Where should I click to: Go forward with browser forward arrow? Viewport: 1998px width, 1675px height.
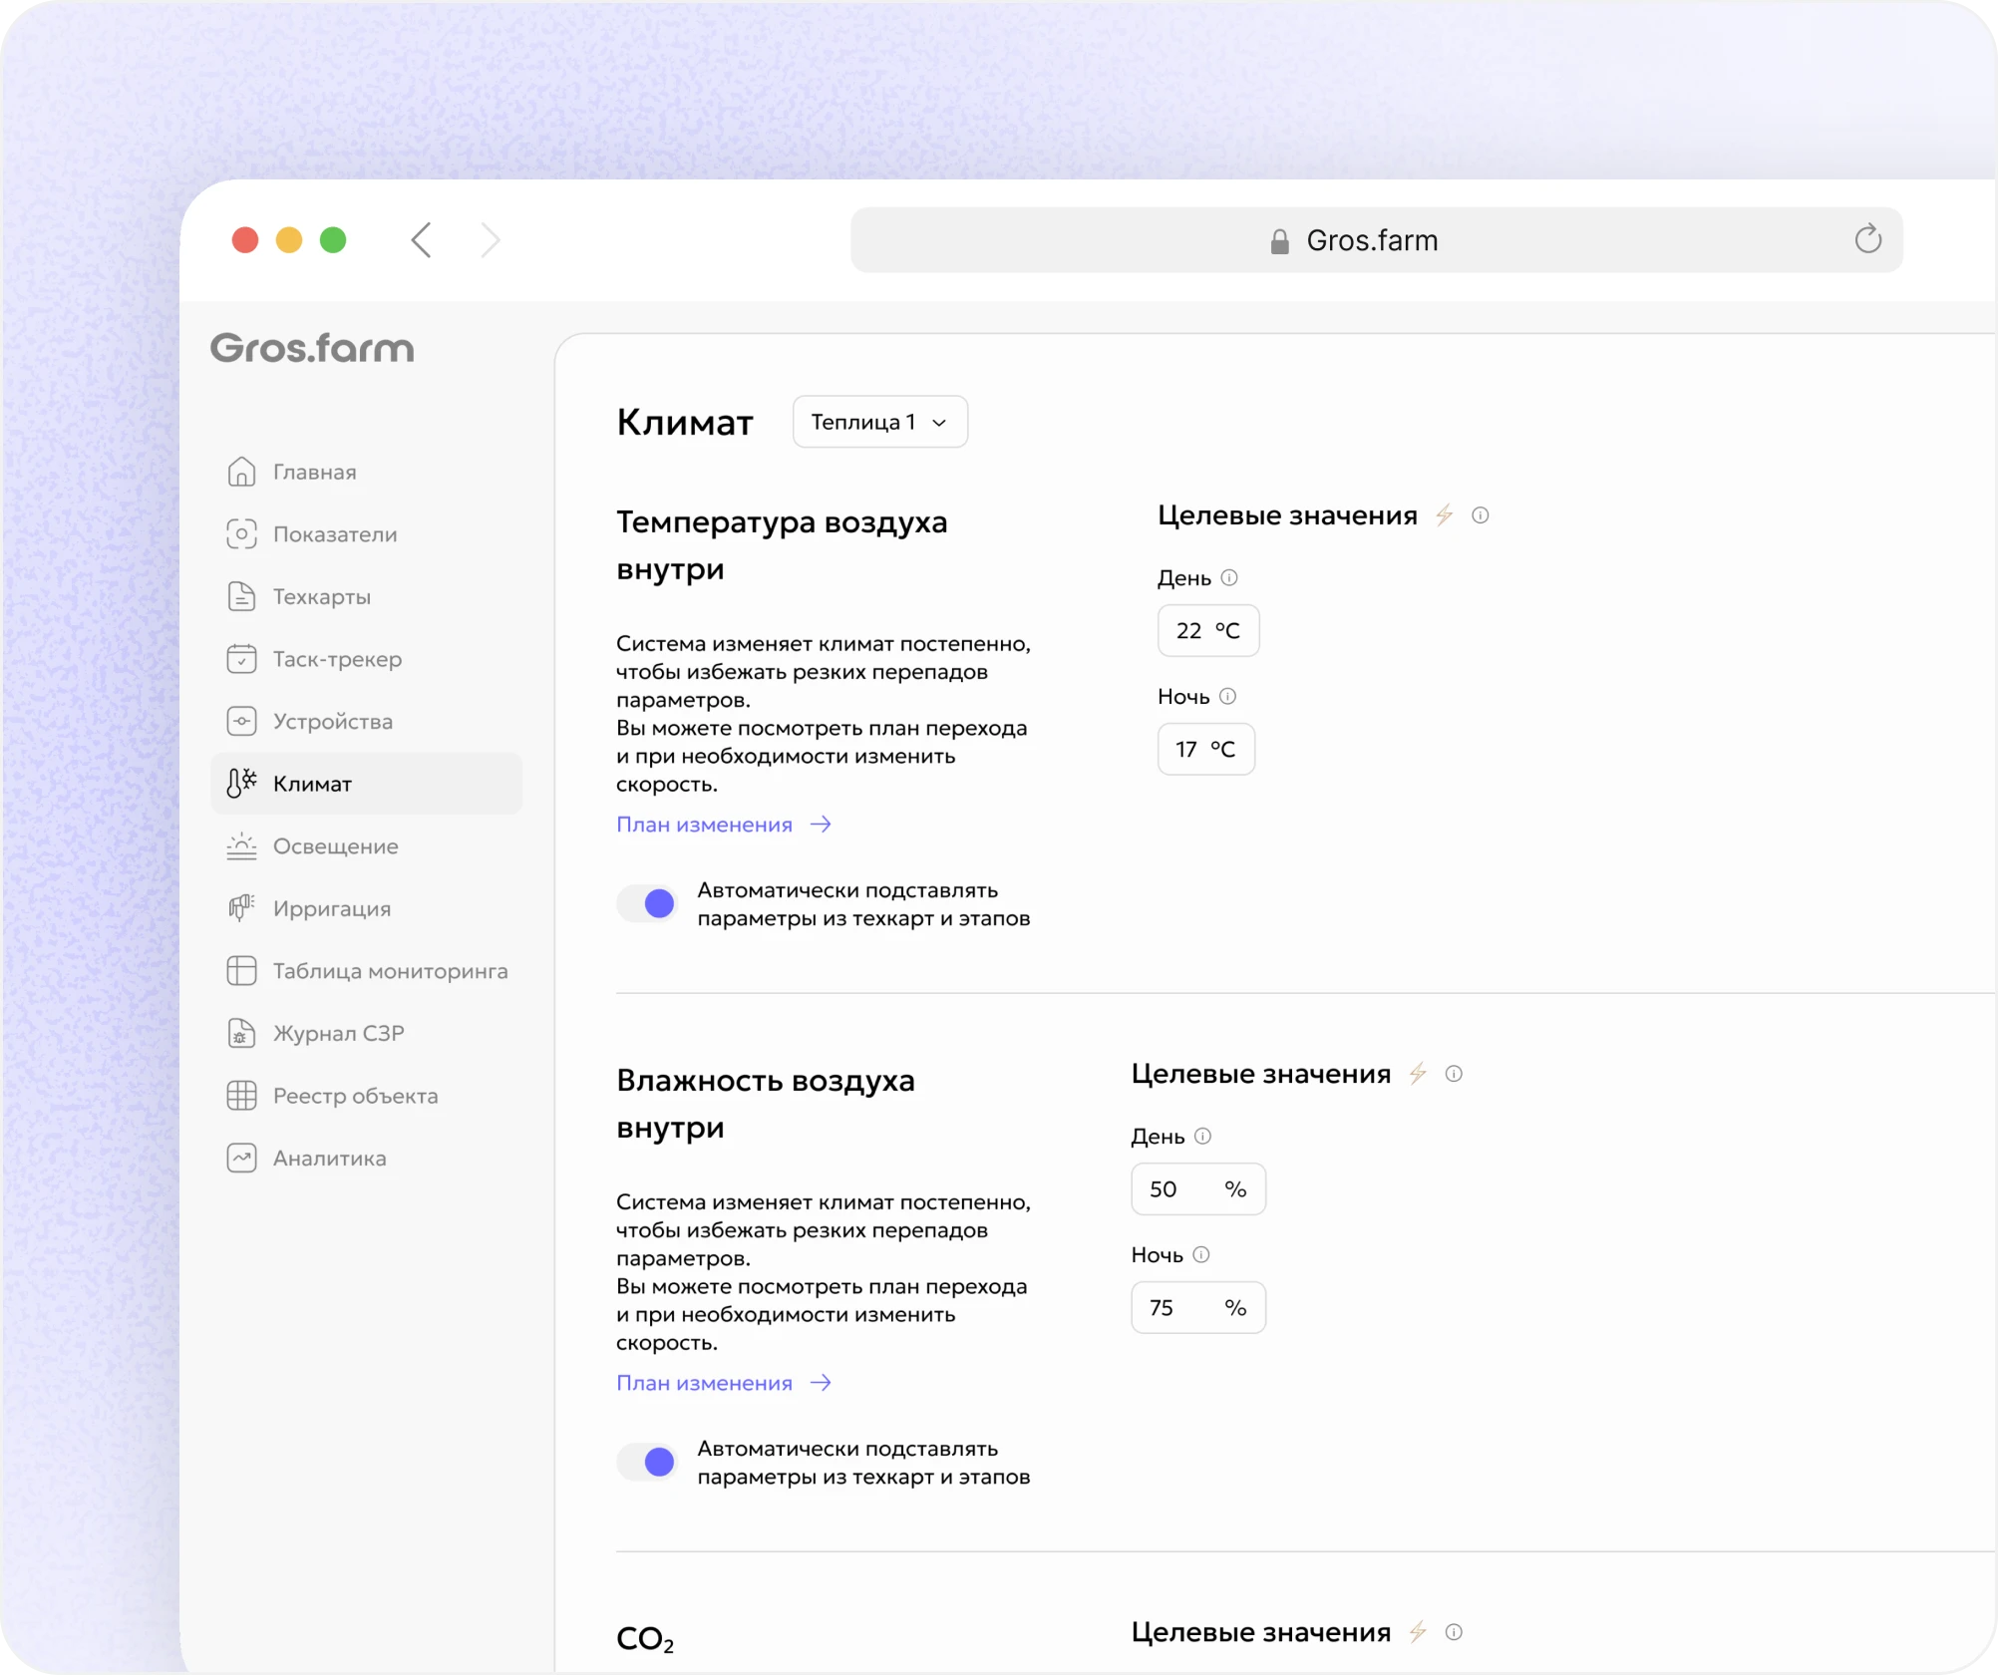(x=490, y=240)
